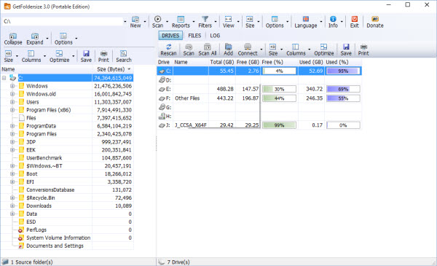Open the main toolbar Options icon
Screen dimensions: 437x266
pos(275,19)
